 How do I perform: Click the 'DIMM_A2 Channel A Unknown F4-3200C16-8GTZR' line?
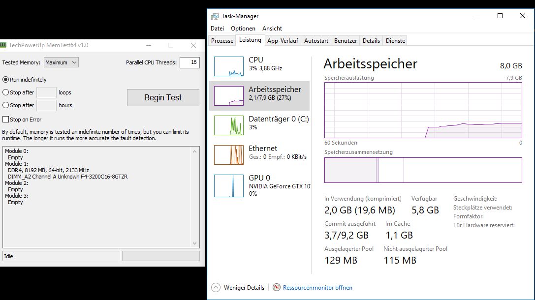(x=67, y=177)
